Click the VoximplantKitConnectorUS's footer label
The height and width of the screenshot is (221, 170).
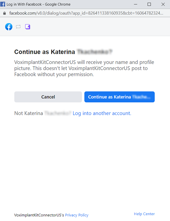(x=39, y=215)
